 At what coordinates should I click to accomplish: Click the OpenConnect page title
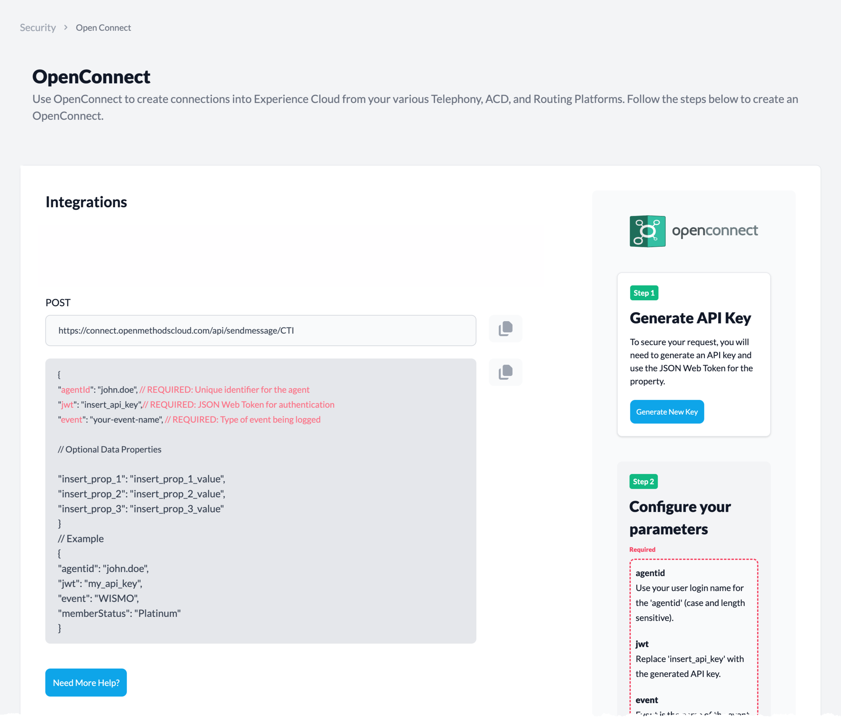tap(91, 77)
